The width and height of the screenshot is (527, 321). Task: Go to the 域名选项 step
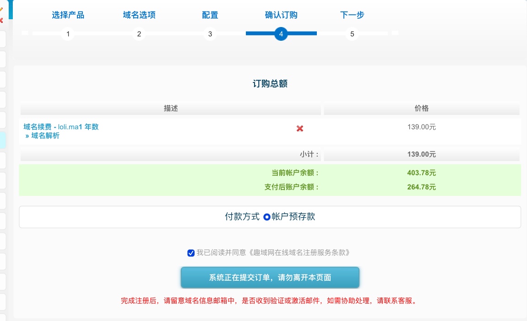click(139, 15)
